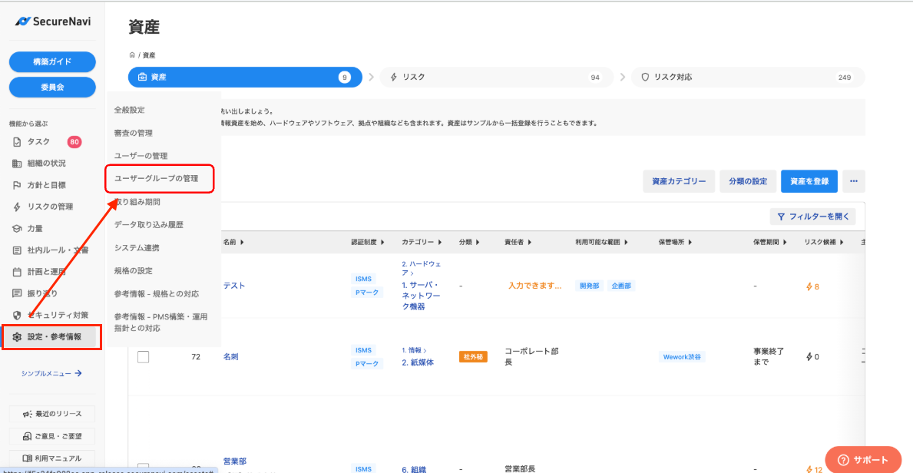
Task: Select 審査の管理 menu entry
Action: [134, 133]
